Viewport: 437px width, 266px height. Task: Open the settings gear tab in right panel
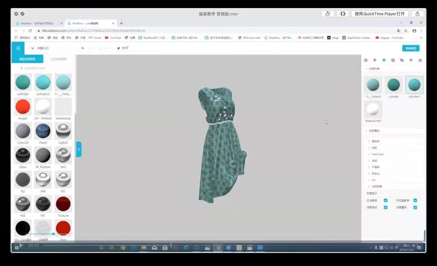tap(366, 60)
